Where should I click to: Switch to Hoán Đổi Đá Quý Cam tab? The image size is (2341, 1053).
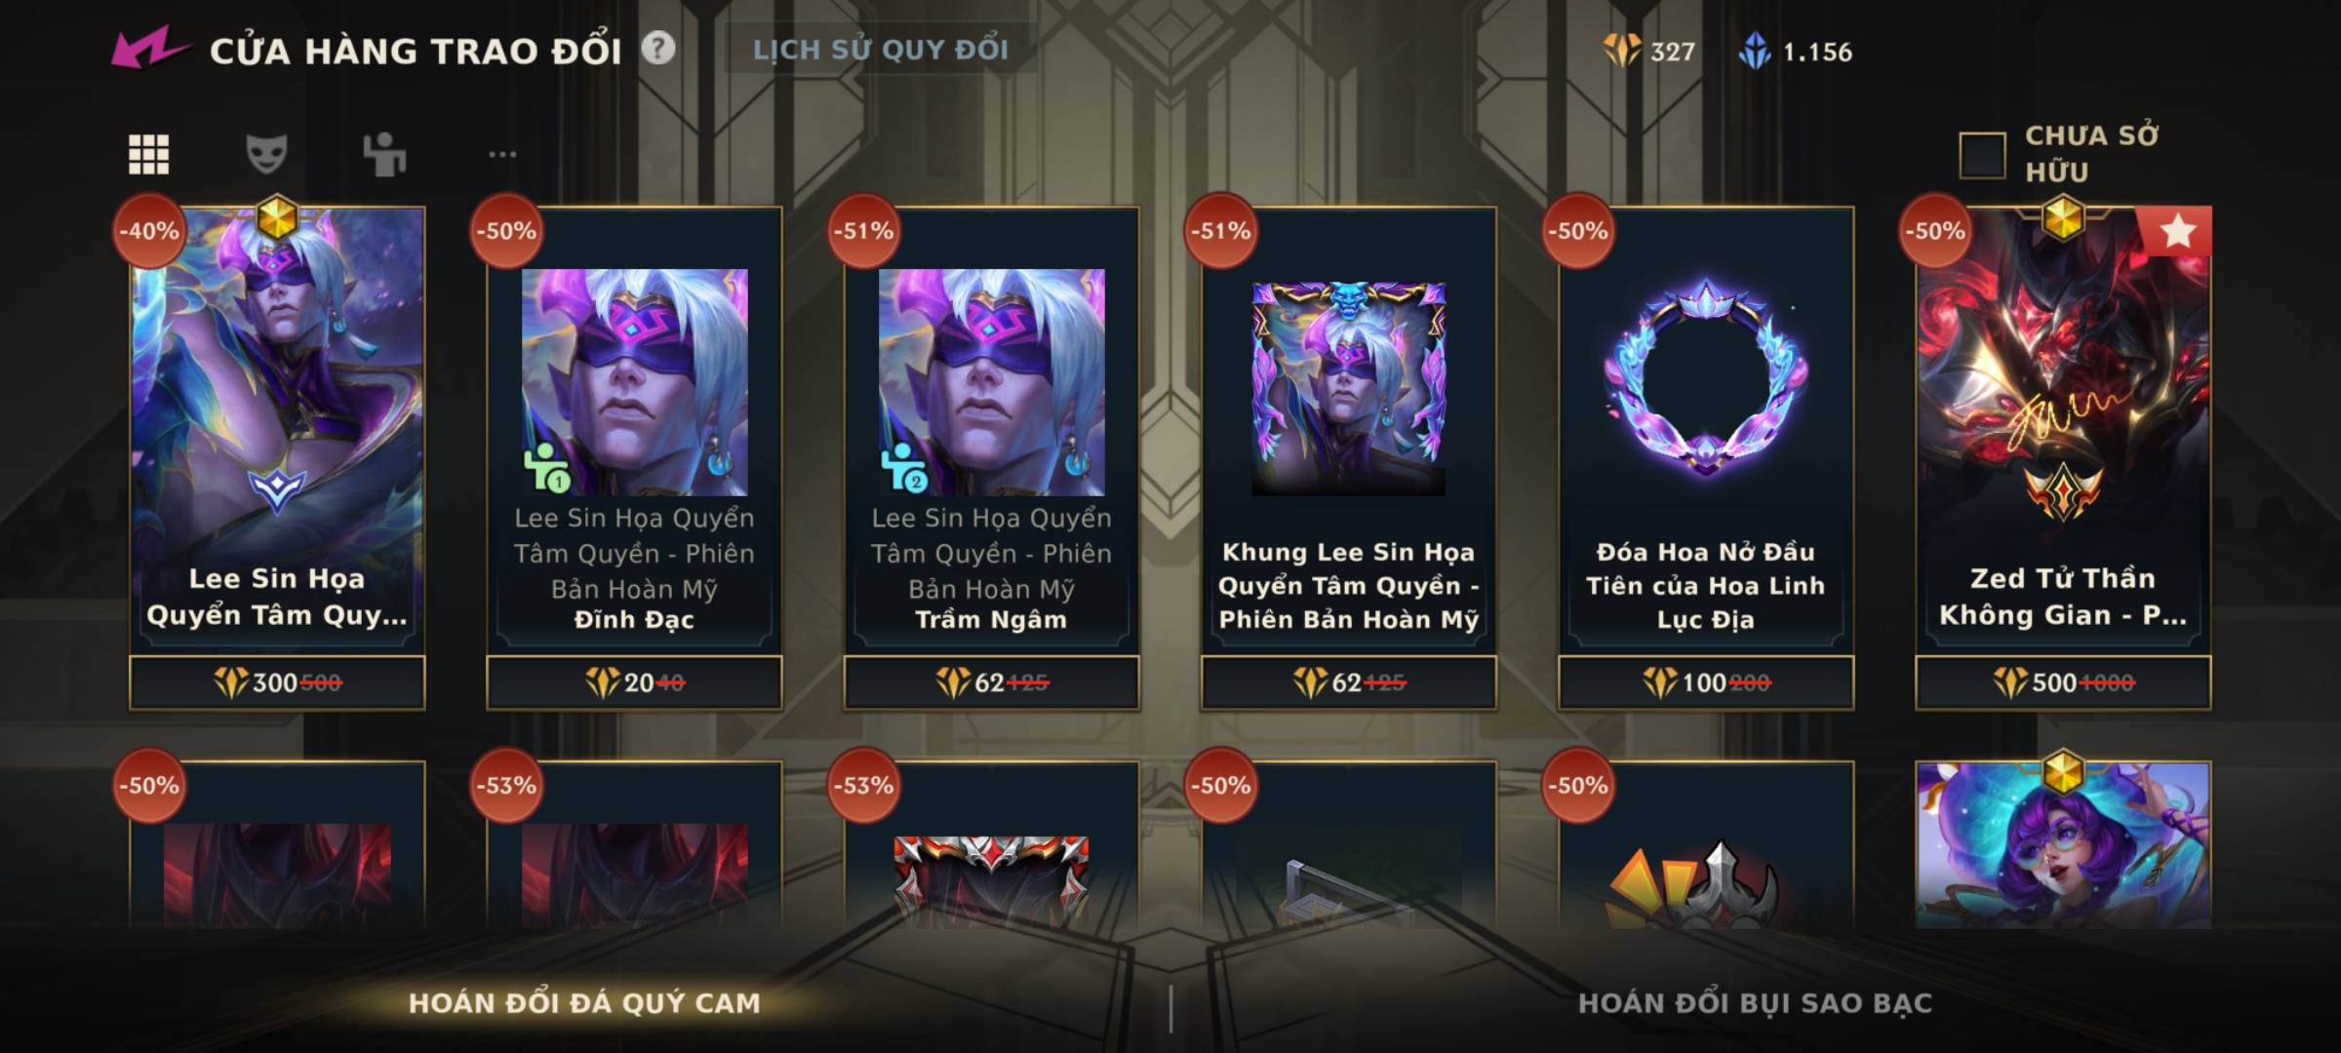pos(583,1003)
